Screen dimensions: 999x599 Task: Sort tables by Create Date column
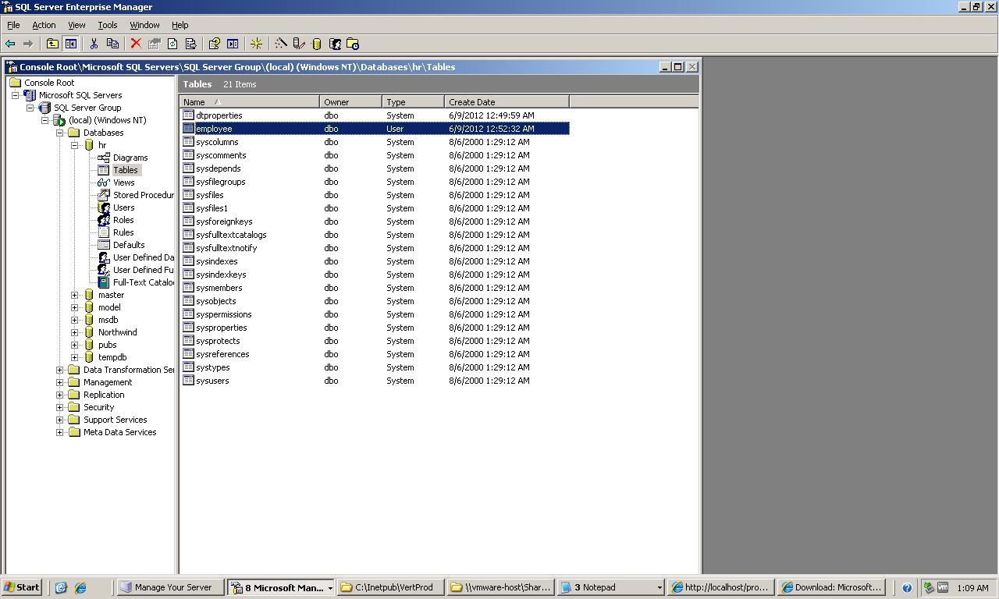(x=506, y=102)
